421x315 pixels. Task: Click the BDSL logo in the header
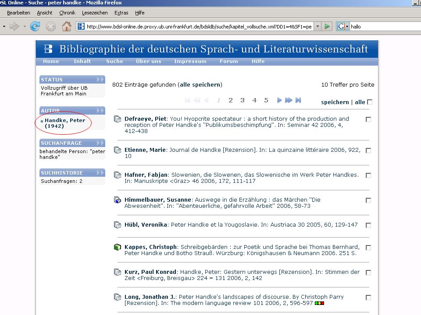pos(48,49)
